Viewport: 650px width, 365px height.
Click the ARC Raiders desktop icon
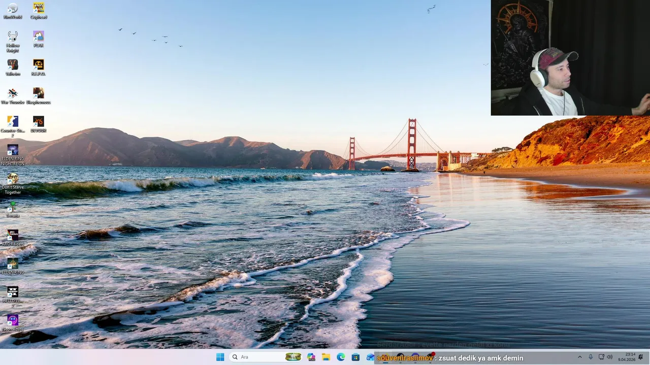coord(13,238)
